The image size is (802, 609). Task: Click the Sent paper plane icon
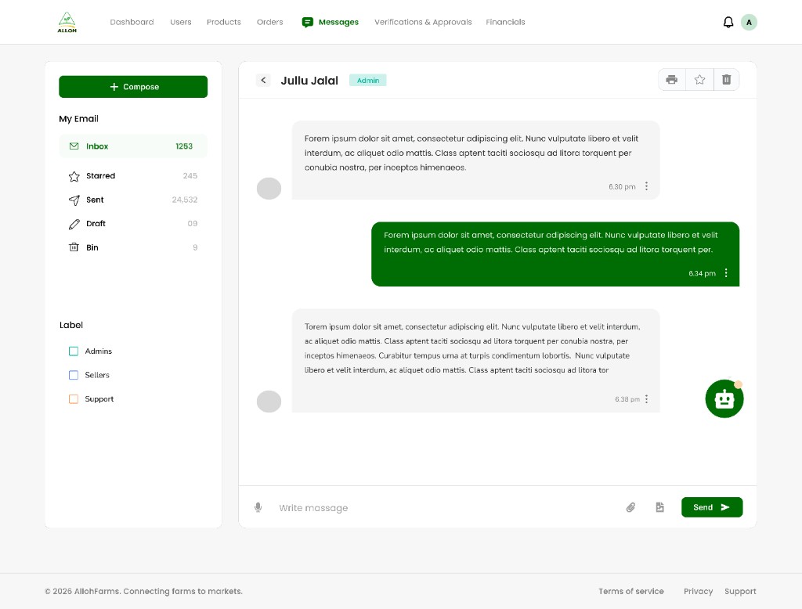[74, 200]
